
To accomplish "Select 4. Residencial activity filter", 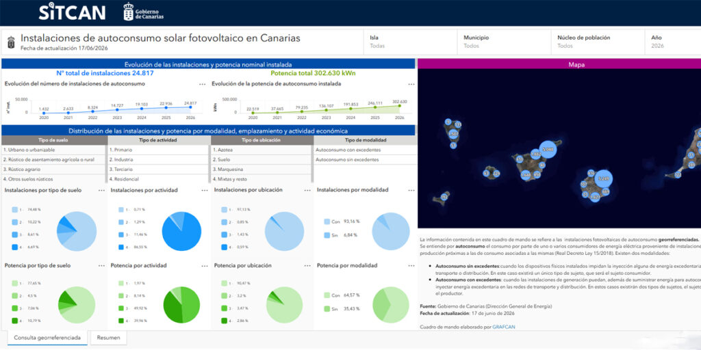I will pos(158,179).
